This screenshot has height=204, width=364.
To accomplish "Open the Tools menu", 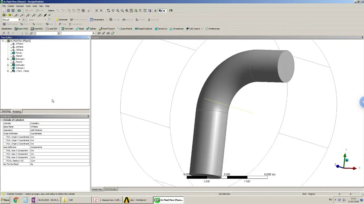I will coord(28,6).
